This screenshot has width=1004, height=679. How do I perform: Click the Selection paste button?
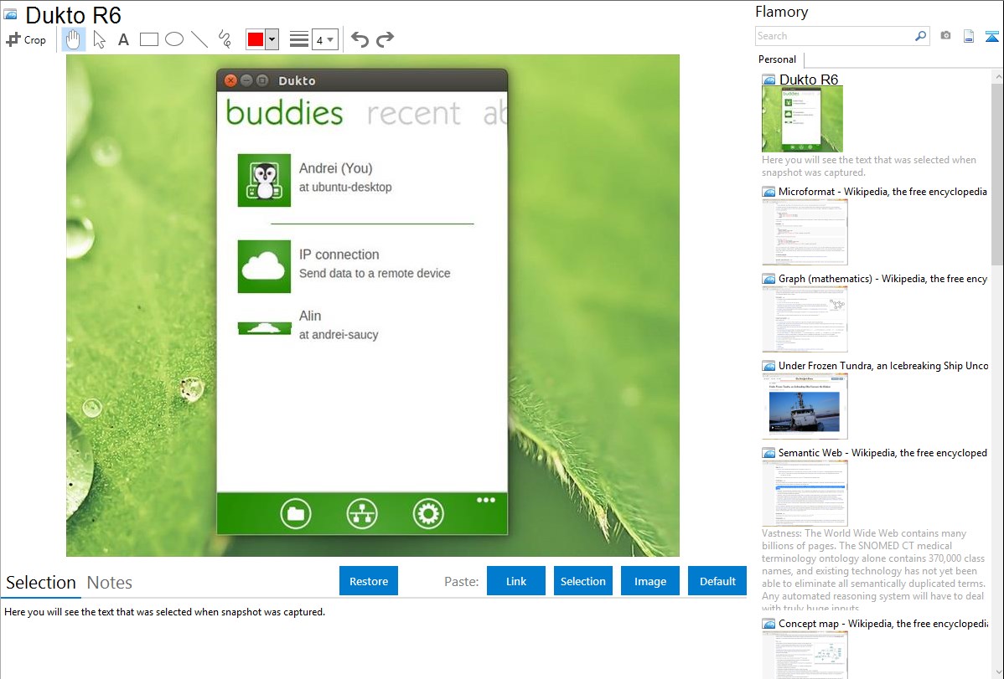(x=582, y=581)
